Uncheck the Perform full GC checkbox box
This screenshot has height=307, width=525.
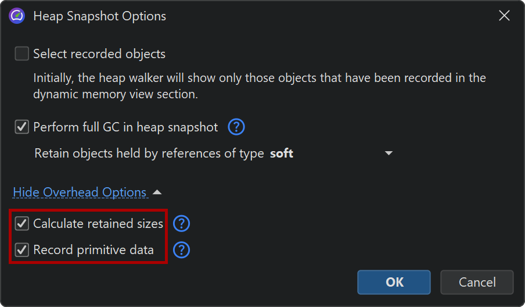(22, 127)
